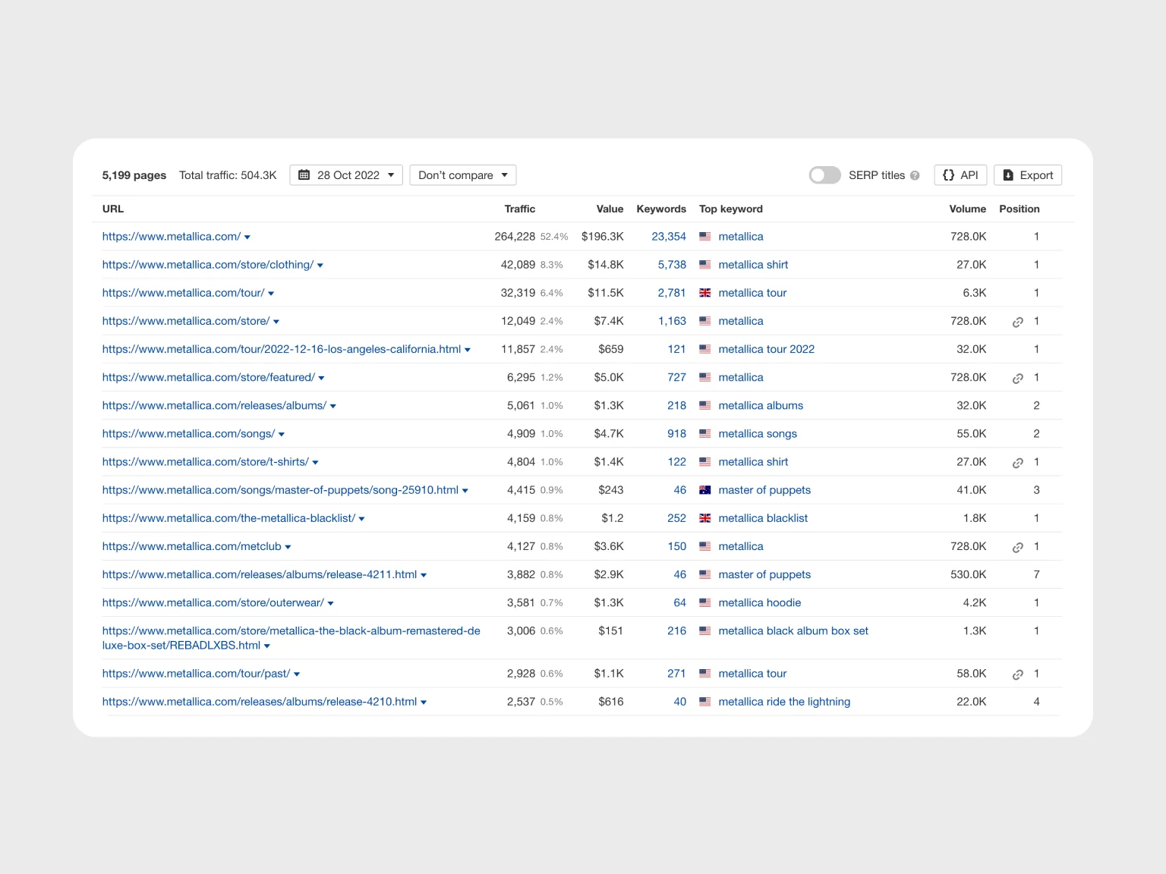This screenshot has width=1166, height=874.
Task: Expand dropdown arrow after releases/albums/ URL
Action: click(x=333, y=407)
